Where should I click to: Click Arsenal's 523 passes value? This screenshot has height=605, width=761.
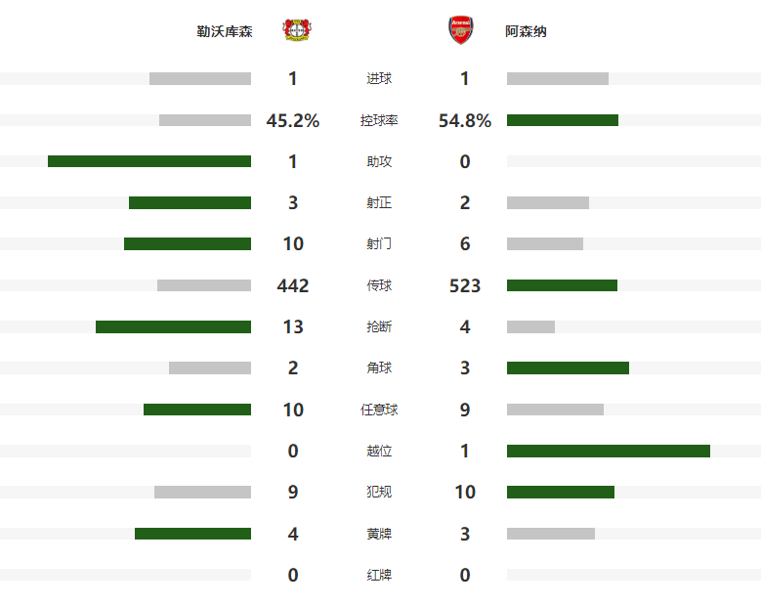pos(465,285)
